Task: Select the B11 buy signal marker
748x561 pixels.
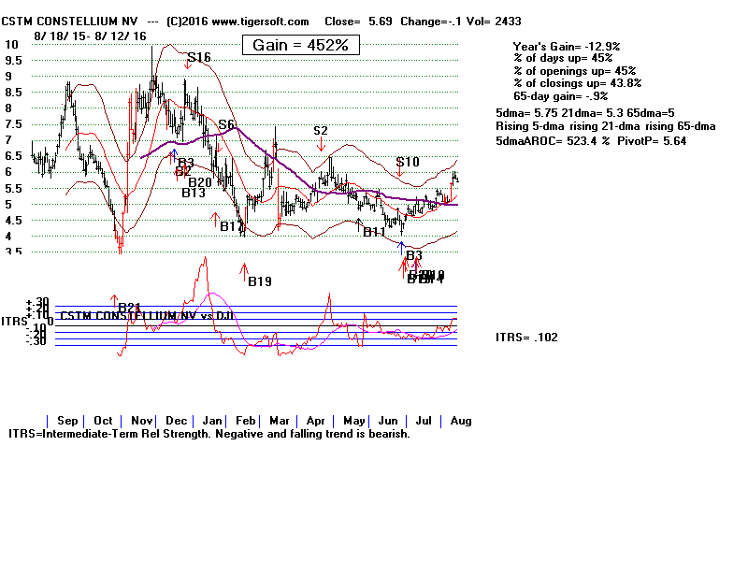Action: tap(375, 231)
